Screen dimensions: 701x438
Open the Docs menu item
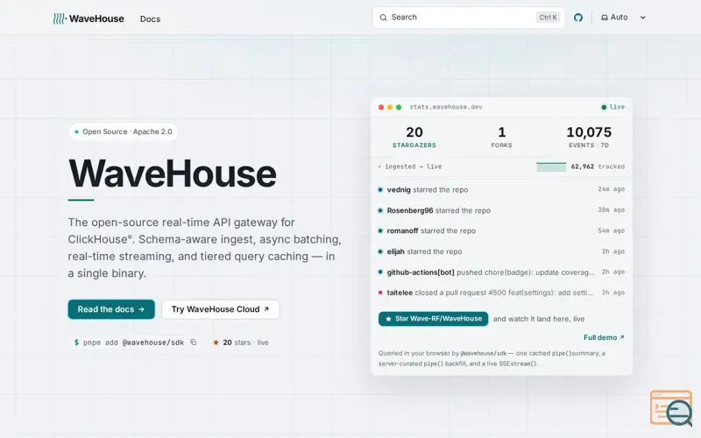click(x=150, y=18)
